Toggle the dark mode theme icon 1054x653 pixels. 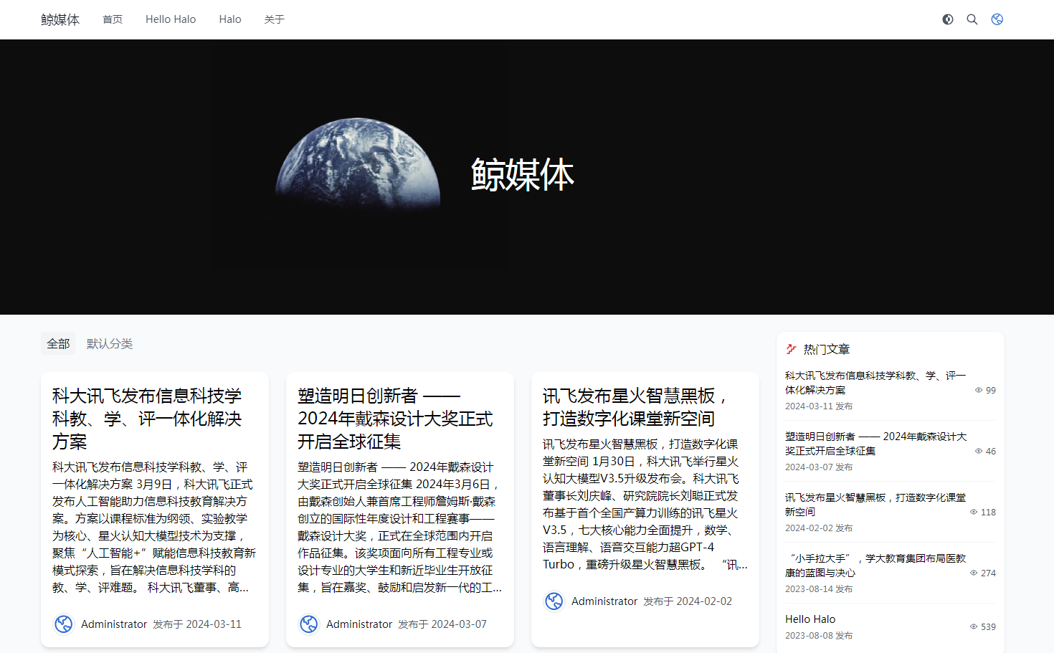point(948,19)
